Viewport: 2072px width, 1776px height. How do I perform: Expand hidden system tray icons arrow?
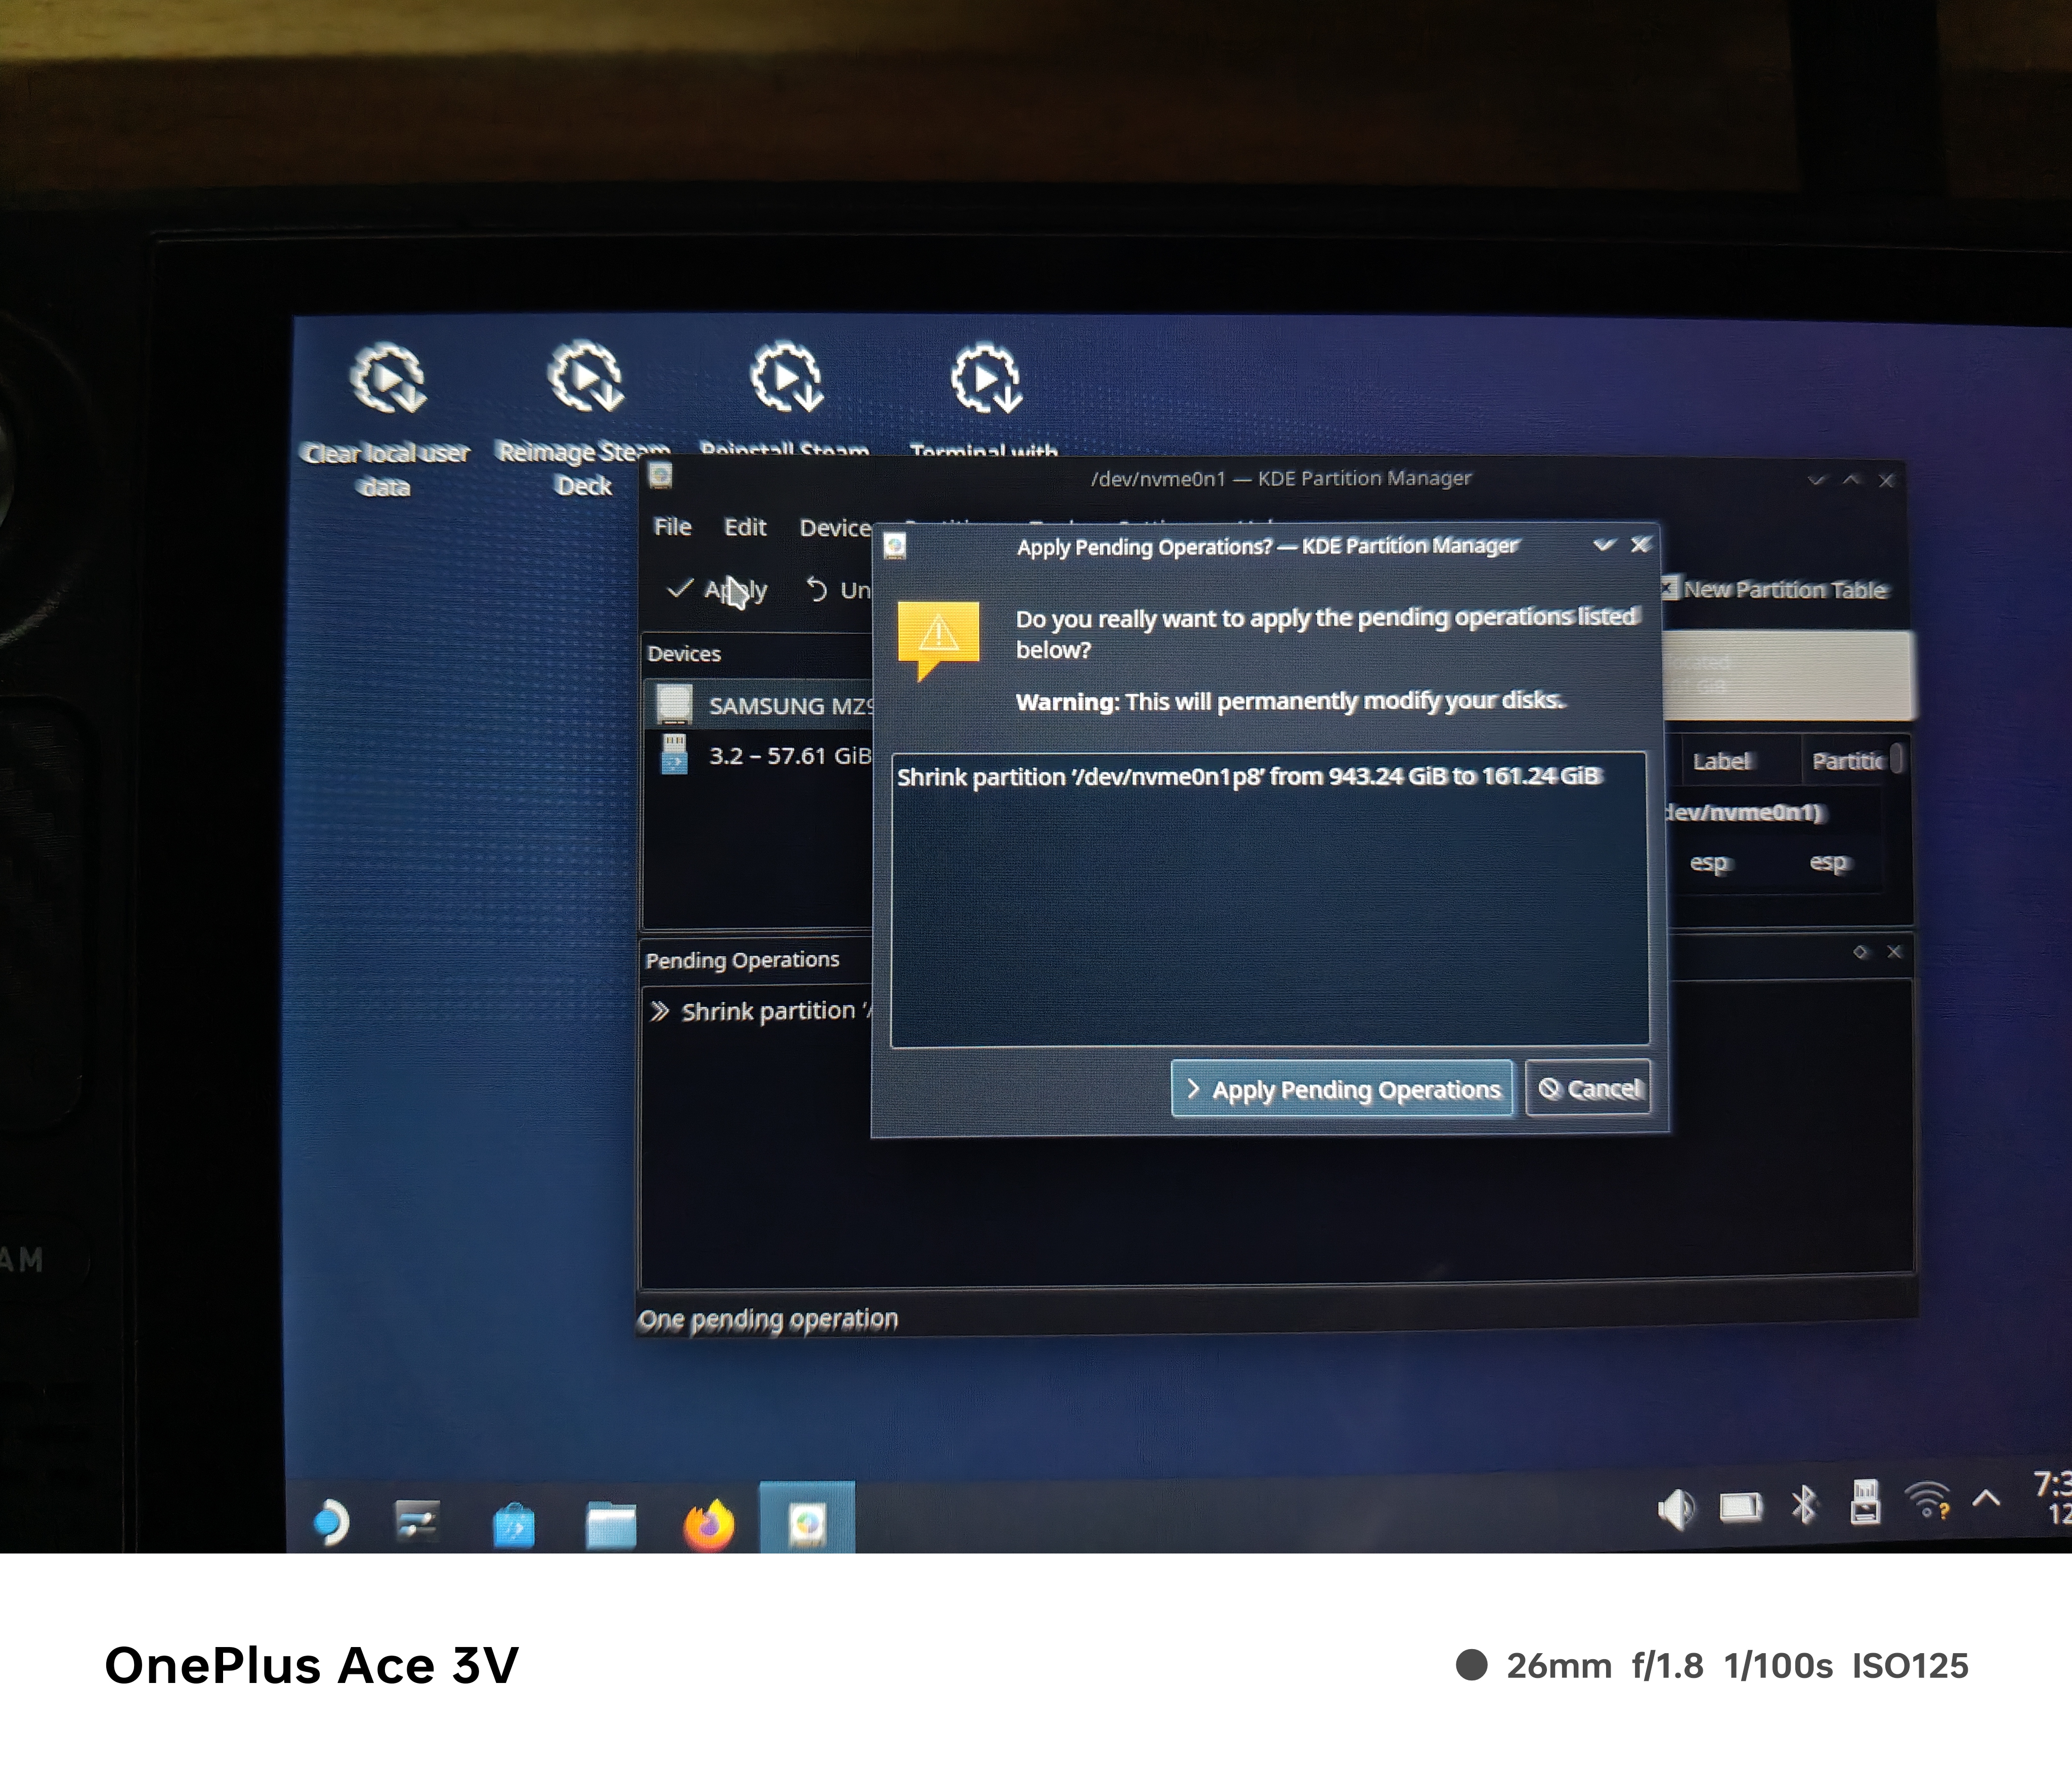click(x=1986, y=1498)
